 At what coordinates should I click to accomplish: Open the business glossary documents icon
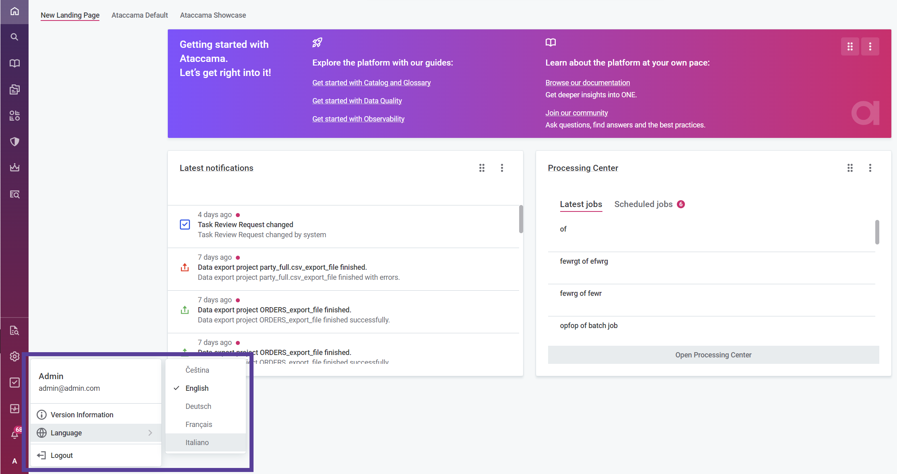(x=14, y=89)
